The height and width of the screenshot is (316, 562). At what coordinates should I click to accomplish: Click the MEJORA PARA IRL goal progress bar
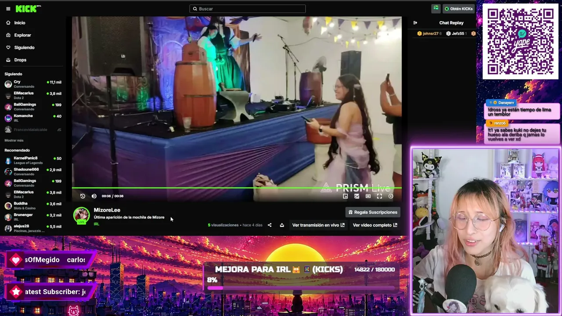pyautogui.click(x=301, y=288)
